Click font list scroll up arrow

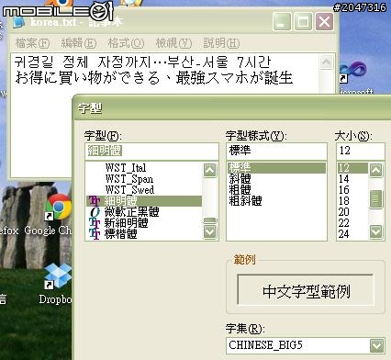(210, 170)
